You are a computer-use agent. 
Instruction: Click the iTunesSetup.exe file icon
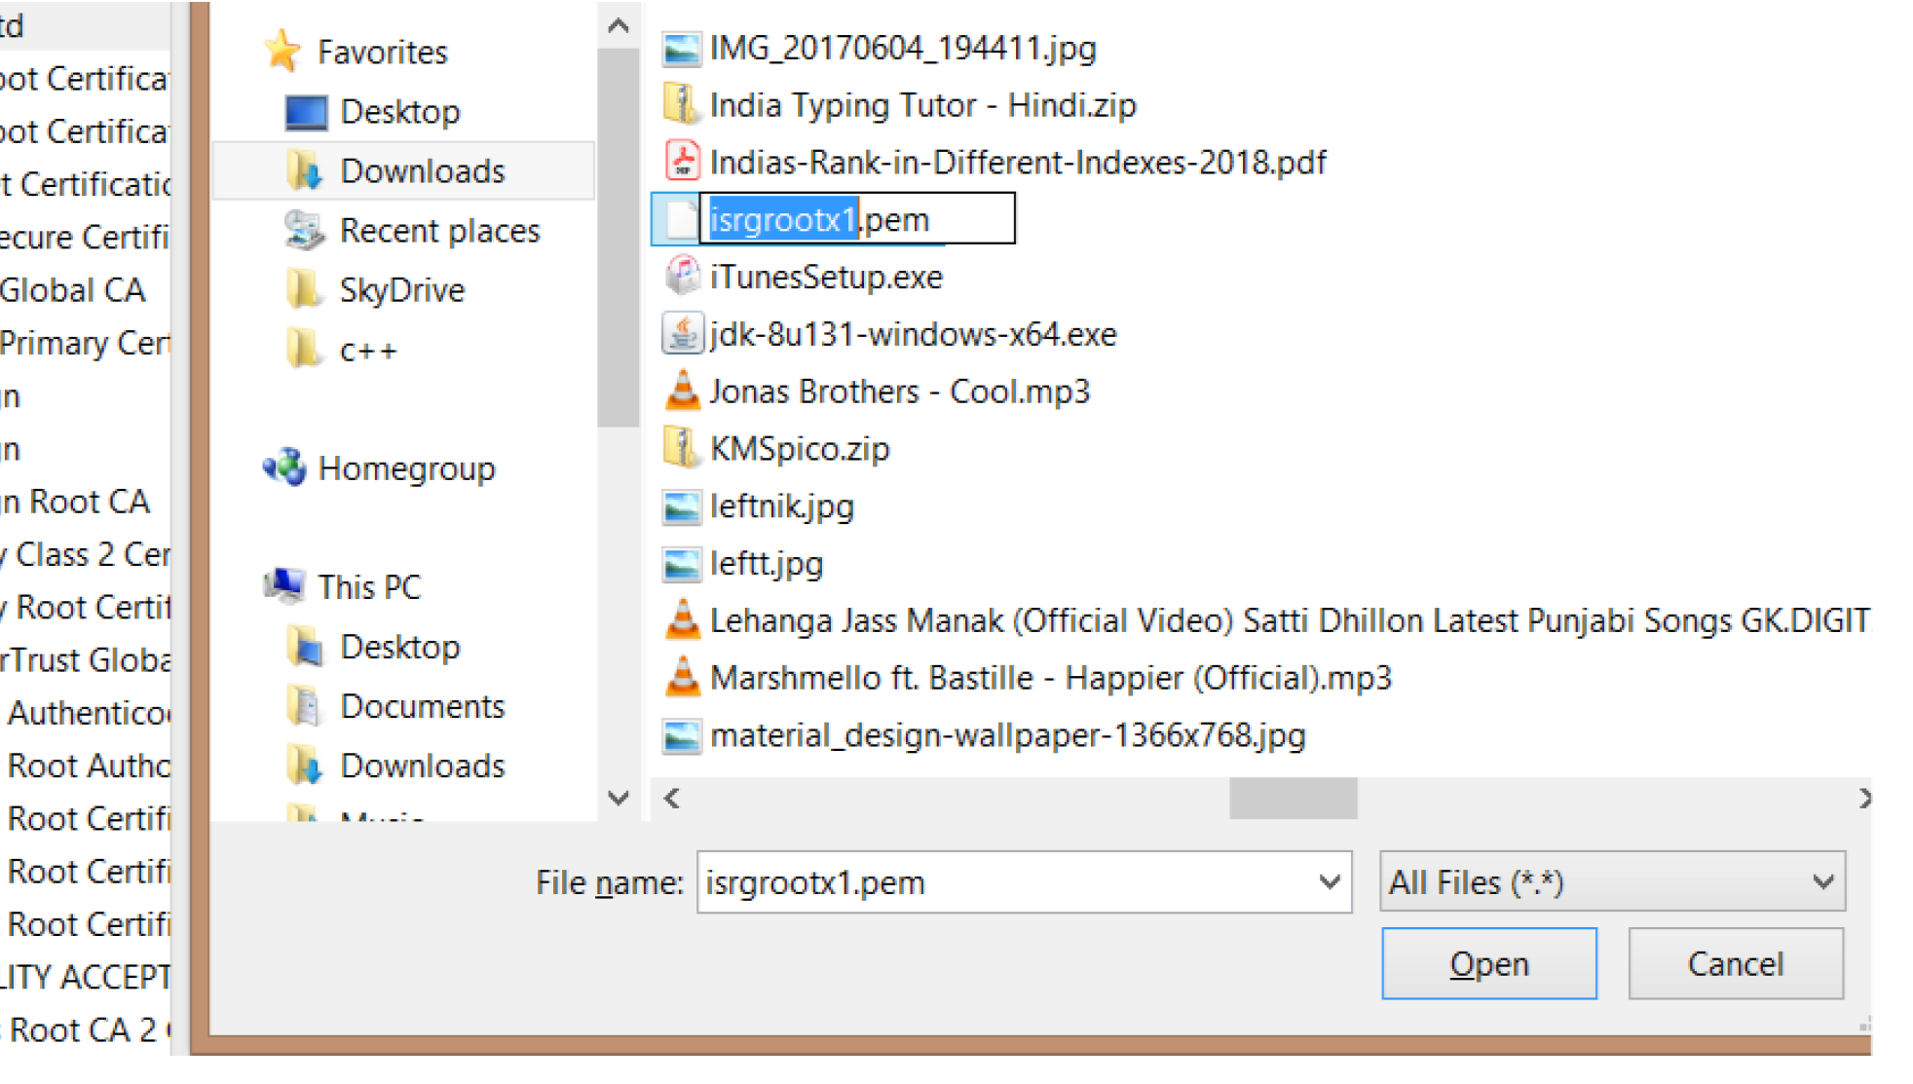coord(682,277)
